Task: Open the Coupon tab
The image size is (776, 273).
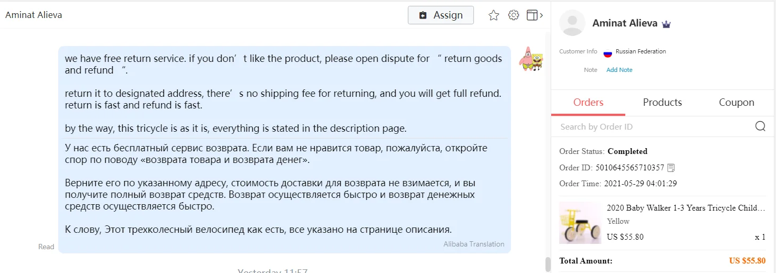Action: (736, 103)
